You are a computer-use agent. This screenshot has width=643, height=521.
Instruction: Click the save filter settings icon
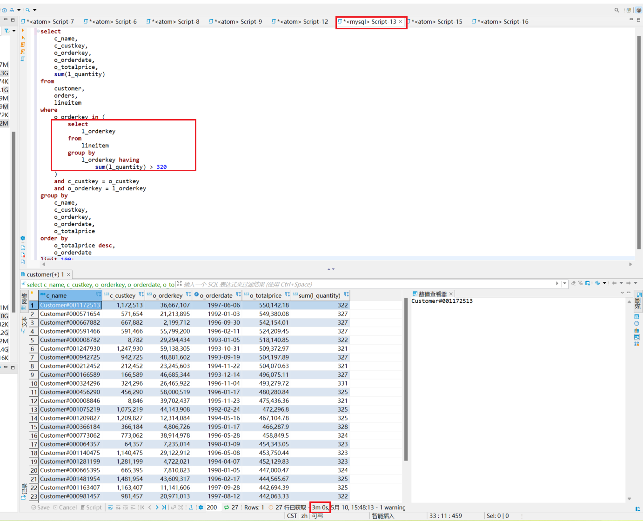tap(588, 283)
